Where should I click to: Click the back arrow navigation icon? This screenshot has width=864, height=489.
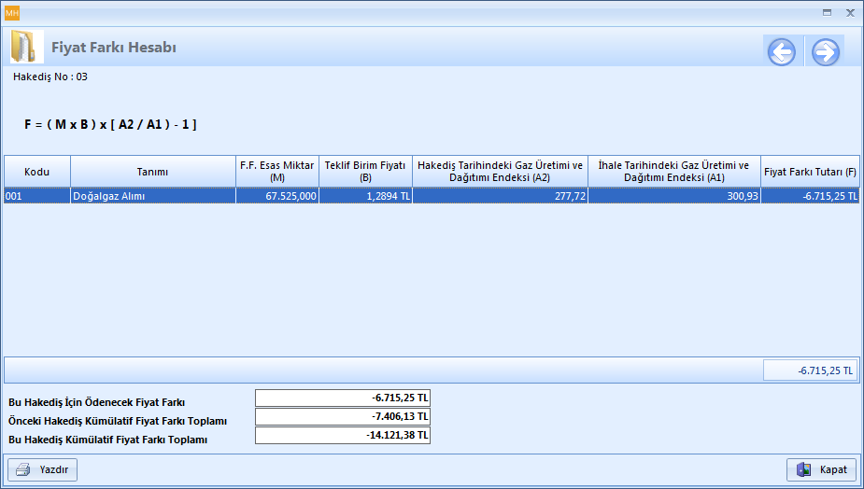point(782,52)
